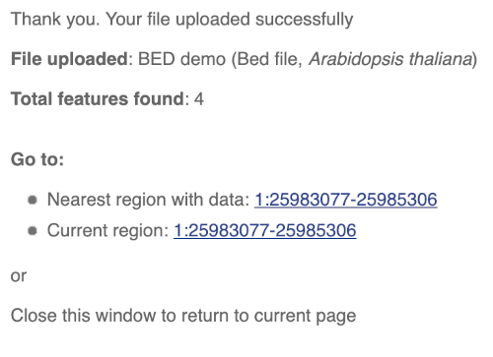Viewport: 493px width, 357px height.
Task: Click the 'Nearest region with data:' label text
Action: 149,200
